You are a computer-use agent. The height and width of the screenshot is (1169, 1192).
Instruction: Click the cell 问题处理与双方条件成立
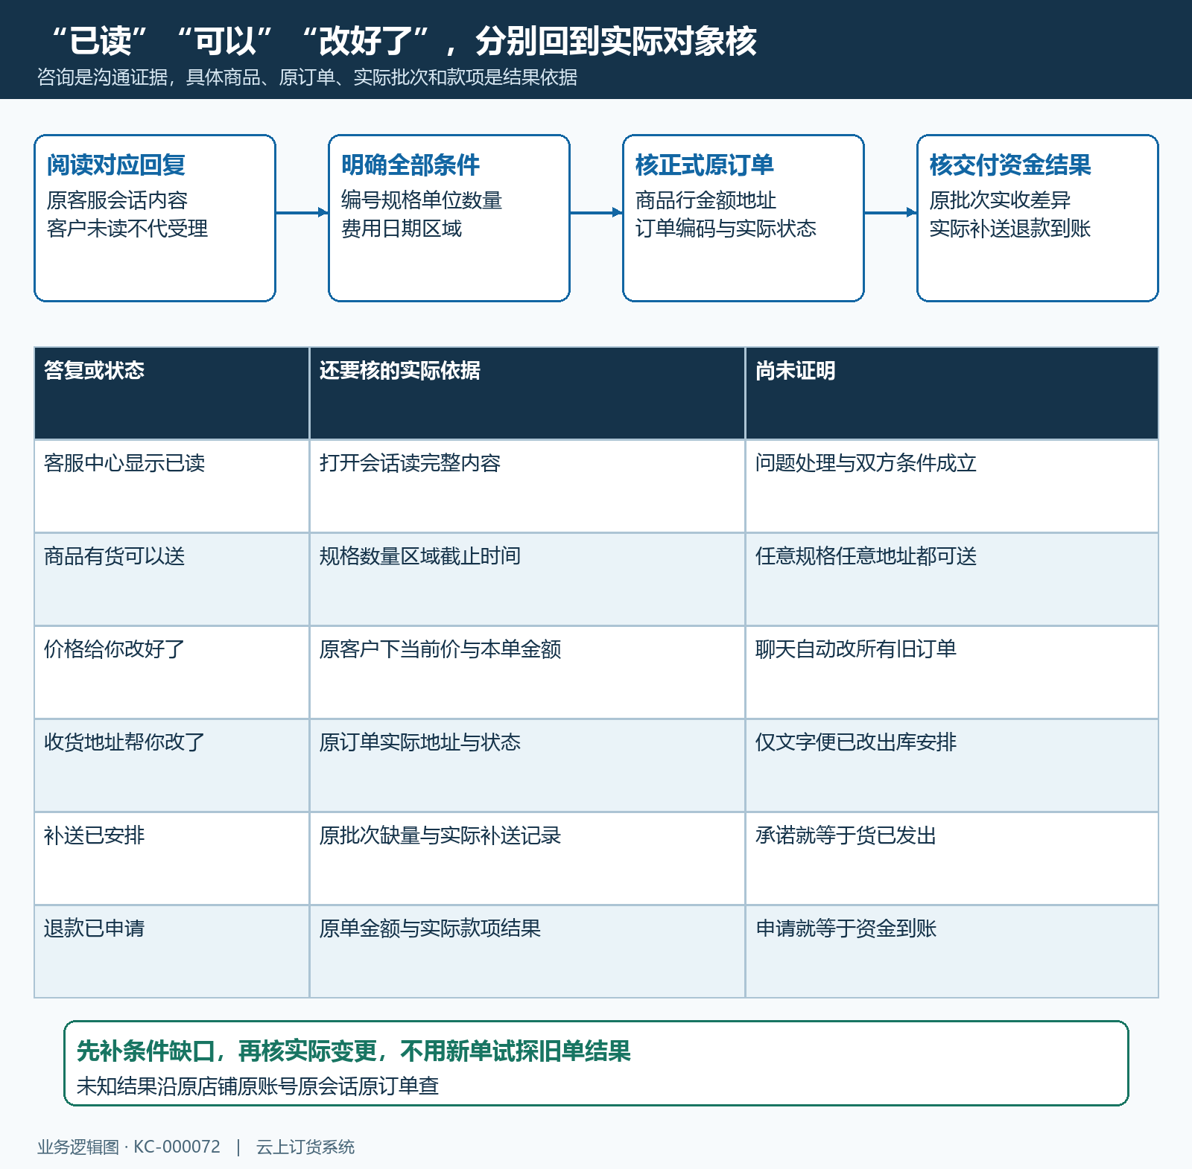pos(952,486)
